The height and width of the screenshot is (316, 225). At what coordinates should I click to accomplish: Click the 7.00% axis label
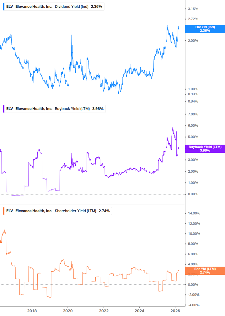pos(193,114)
